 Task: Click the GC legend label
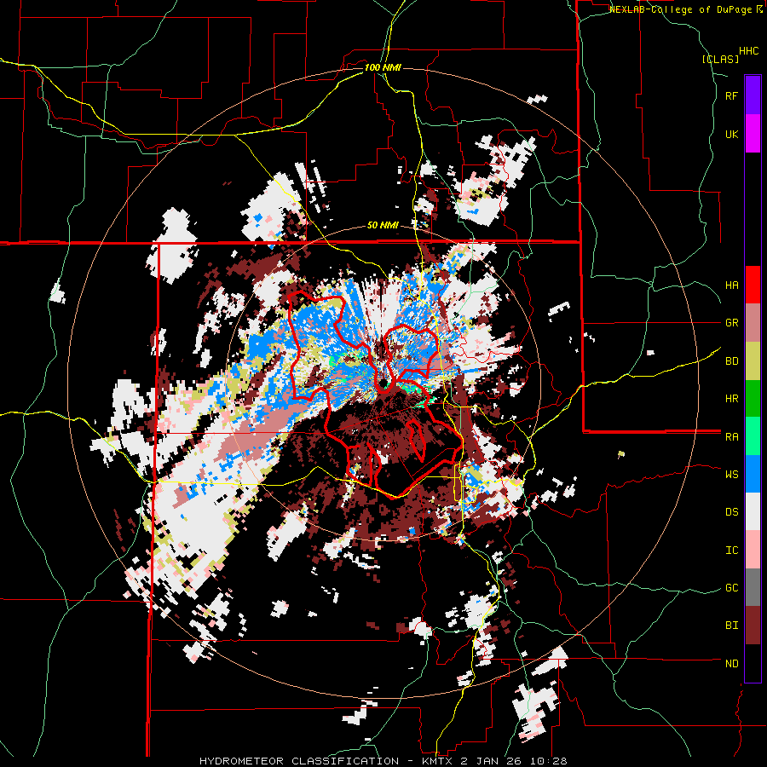pyautogui.click(x=731, y=588)
